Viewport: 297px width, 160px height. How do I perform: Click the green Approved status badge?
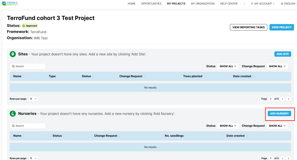pos(30,26)
